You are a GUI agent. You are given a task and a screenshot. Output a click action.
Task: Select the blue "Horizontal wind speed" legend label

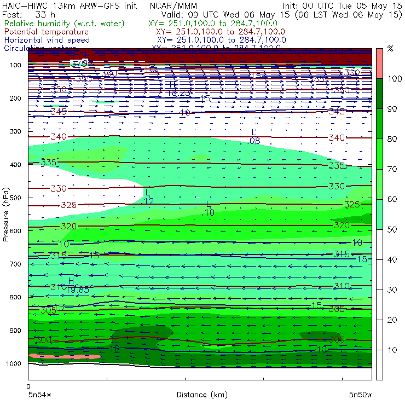point(47,40)
